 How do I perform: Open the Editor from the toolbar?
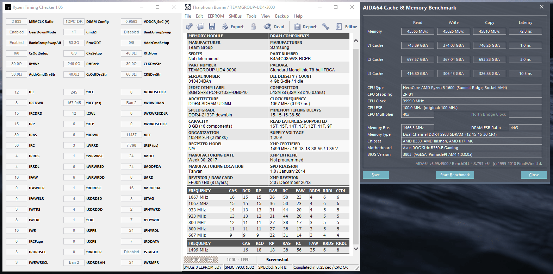click(x=346, y=26)
